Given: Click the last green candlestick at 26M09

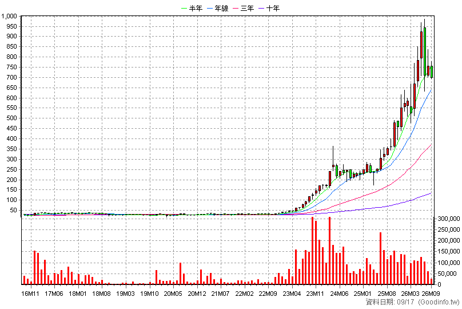Looking at the screenshot, I should (431, 72).
